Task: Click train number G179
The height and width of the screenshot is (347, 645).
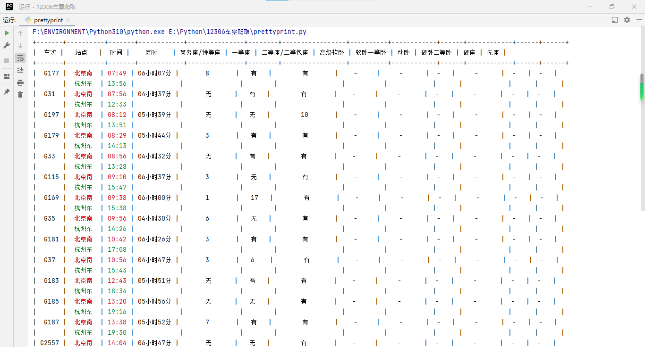Action: [x=51, y=135]
